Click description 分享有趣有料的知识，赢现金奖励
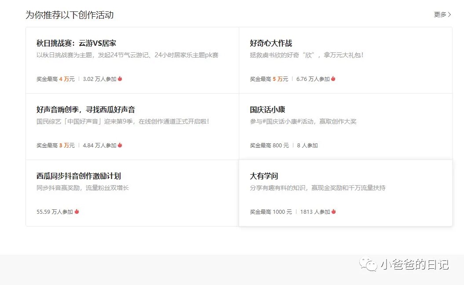Screen dimensions: 464x285 click(x=318, y=188)
